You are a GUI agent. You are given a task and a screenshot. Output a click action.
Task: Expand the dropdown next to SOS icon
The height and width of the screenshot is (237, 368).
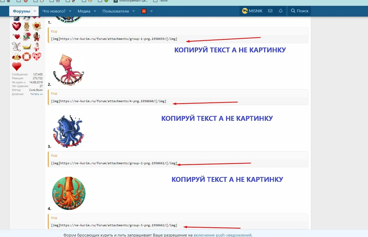151,11
